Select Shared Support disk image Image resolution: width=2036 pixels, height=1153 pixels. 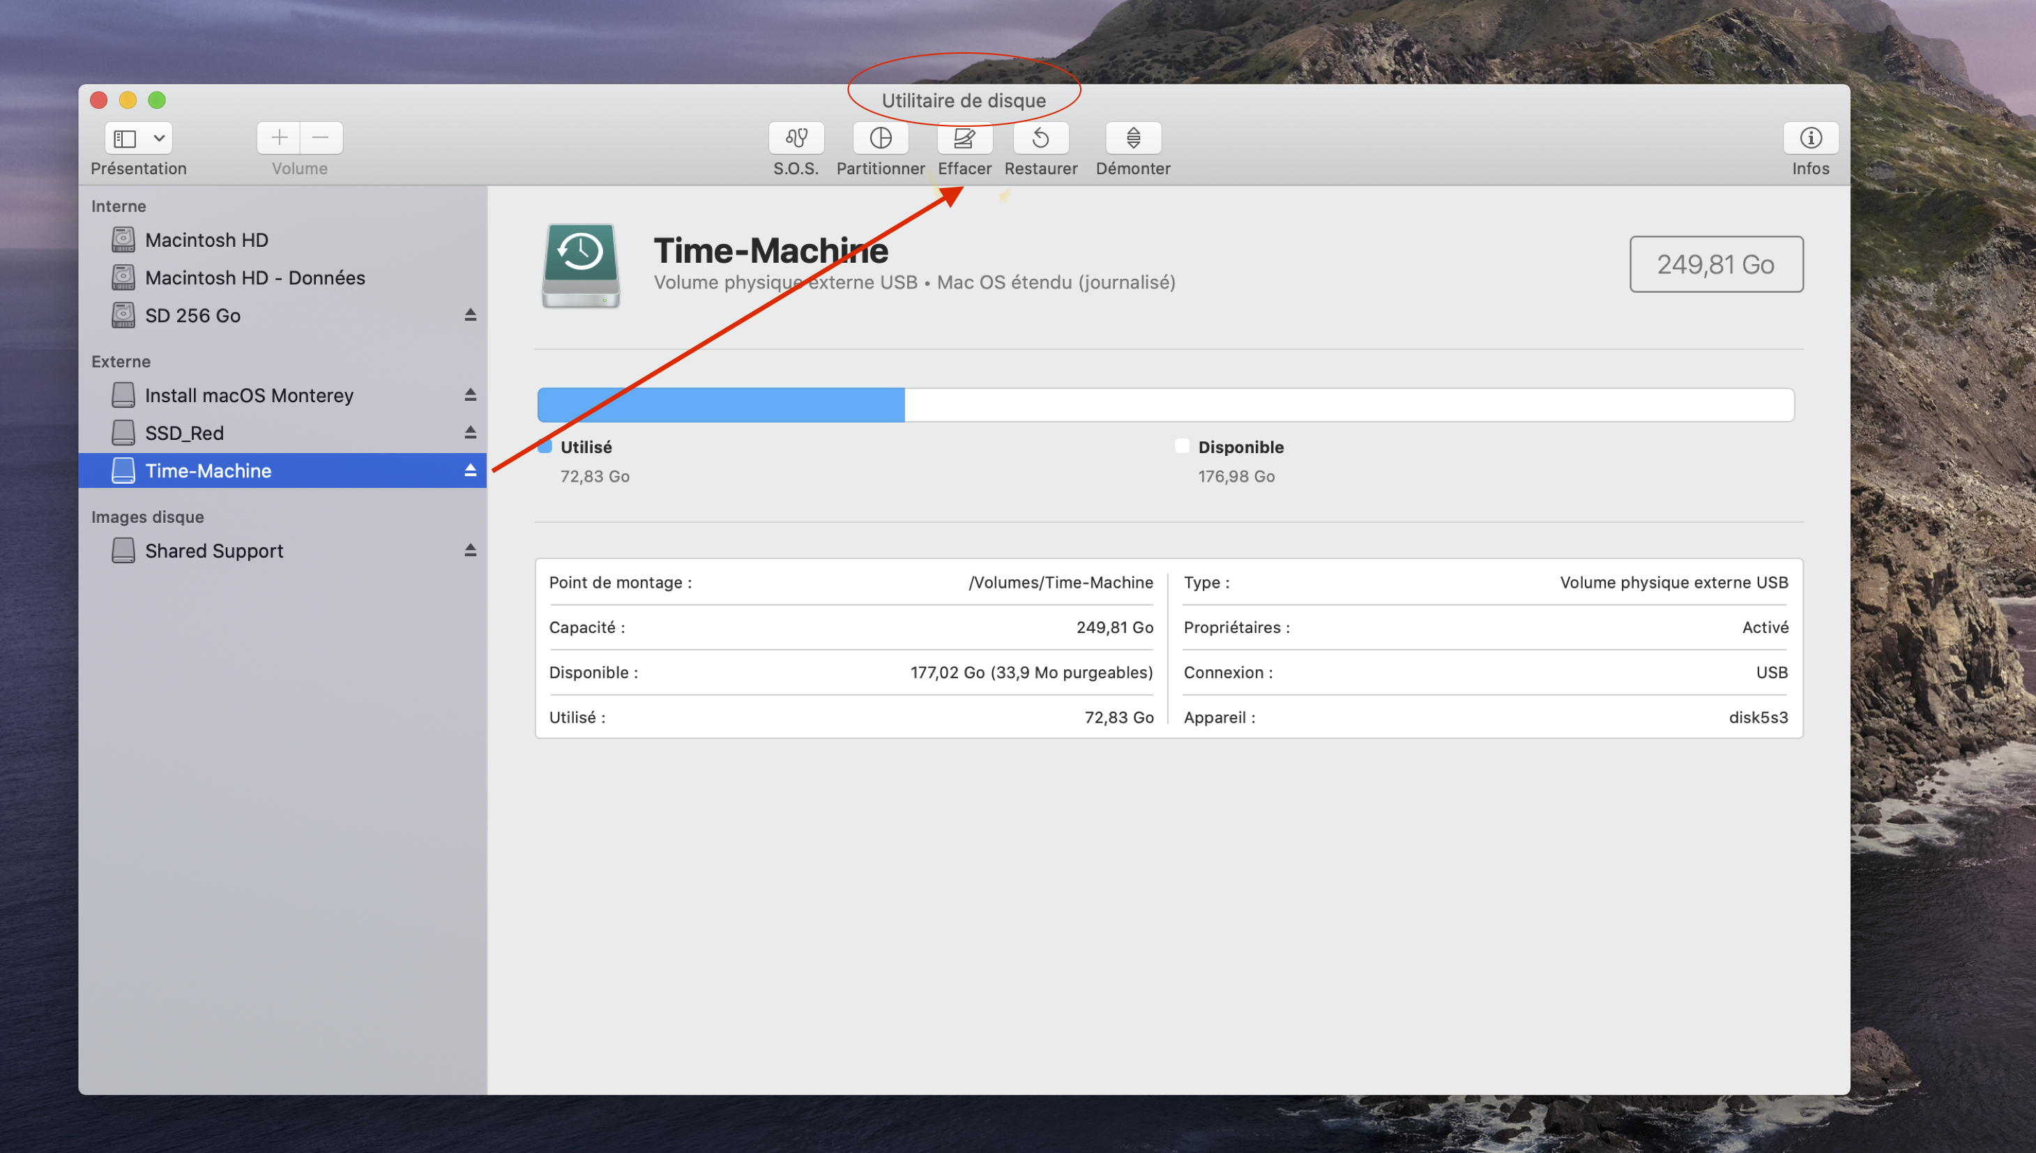(x=214, y=551)
